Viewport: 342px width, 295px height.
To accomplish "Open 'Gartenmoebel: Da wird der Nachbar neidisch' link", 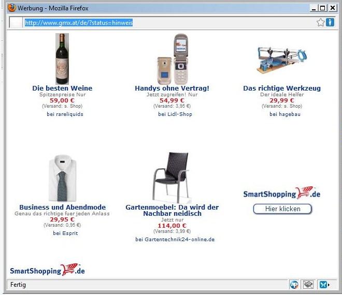I will (172, 210).
